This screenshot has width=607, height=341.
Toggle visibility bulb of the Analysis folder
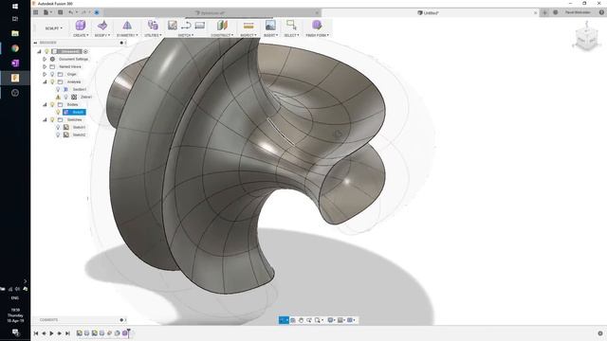click(x=53, y=82)
